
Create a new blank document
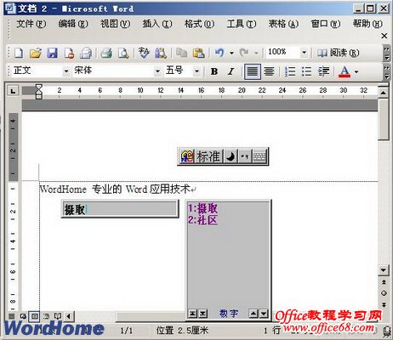[19, 53]
